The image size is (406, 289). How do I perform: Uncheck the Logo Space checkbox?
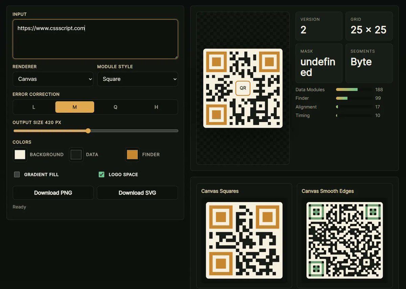101,174
